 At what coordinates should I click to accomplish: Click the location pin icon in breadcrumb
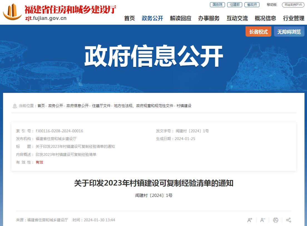[x=15, y=106]
